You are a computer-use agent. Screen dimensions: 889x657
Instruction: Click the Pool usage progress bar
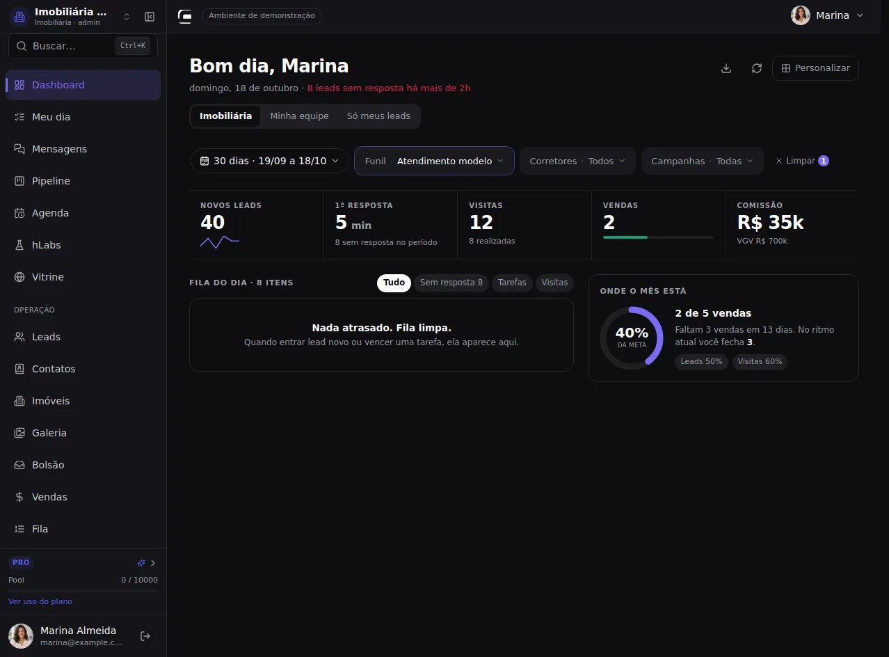click(83, 591)
